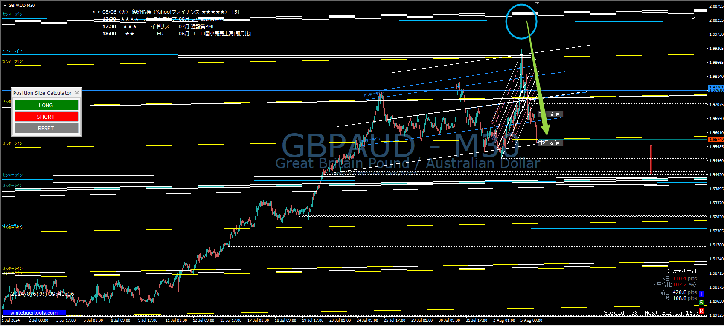Close the Position Size Calculator panel
The image size is (724, 326).
[x=77, y=93]
